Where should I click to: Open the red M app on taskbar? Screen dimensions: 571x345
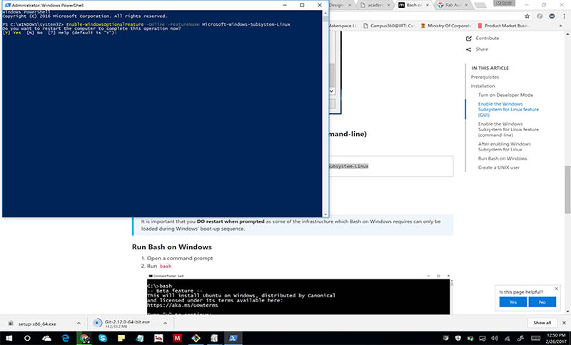click(177, 338)
